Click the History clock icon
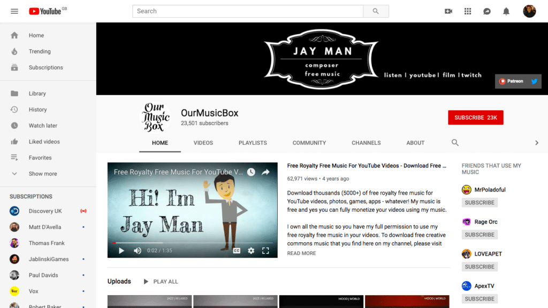Screen dimensions: 548x308 pos(14,110)
